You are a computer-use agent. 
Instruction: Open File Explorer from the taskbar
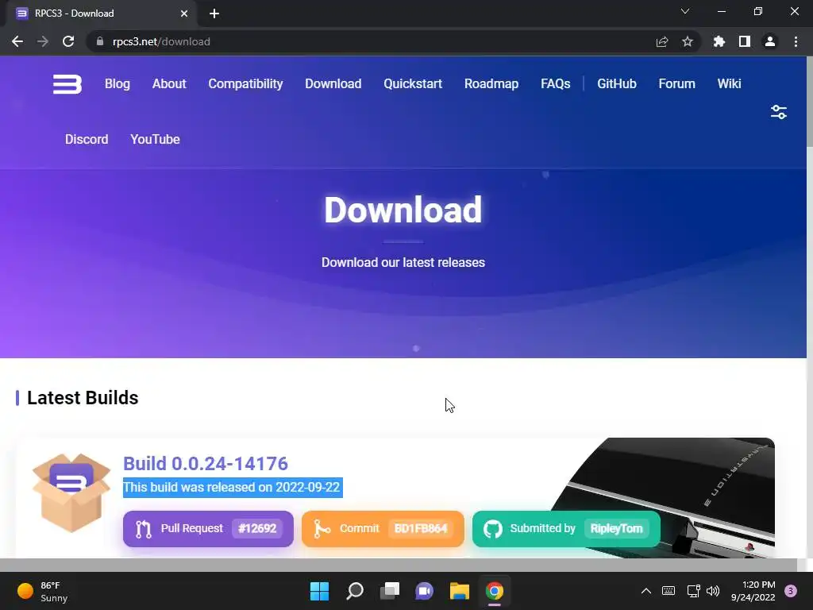click(460, 591)
